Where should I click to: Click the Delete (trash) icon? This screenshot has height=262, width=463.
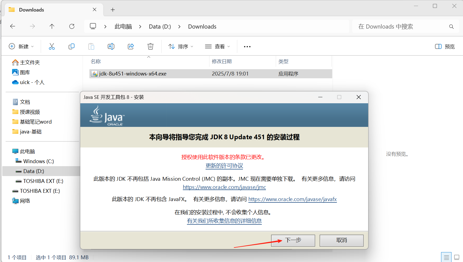[x=150, y=46]
